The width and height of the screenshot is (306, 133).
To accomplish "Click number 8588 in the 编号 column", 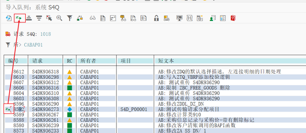I will (19, 120).
